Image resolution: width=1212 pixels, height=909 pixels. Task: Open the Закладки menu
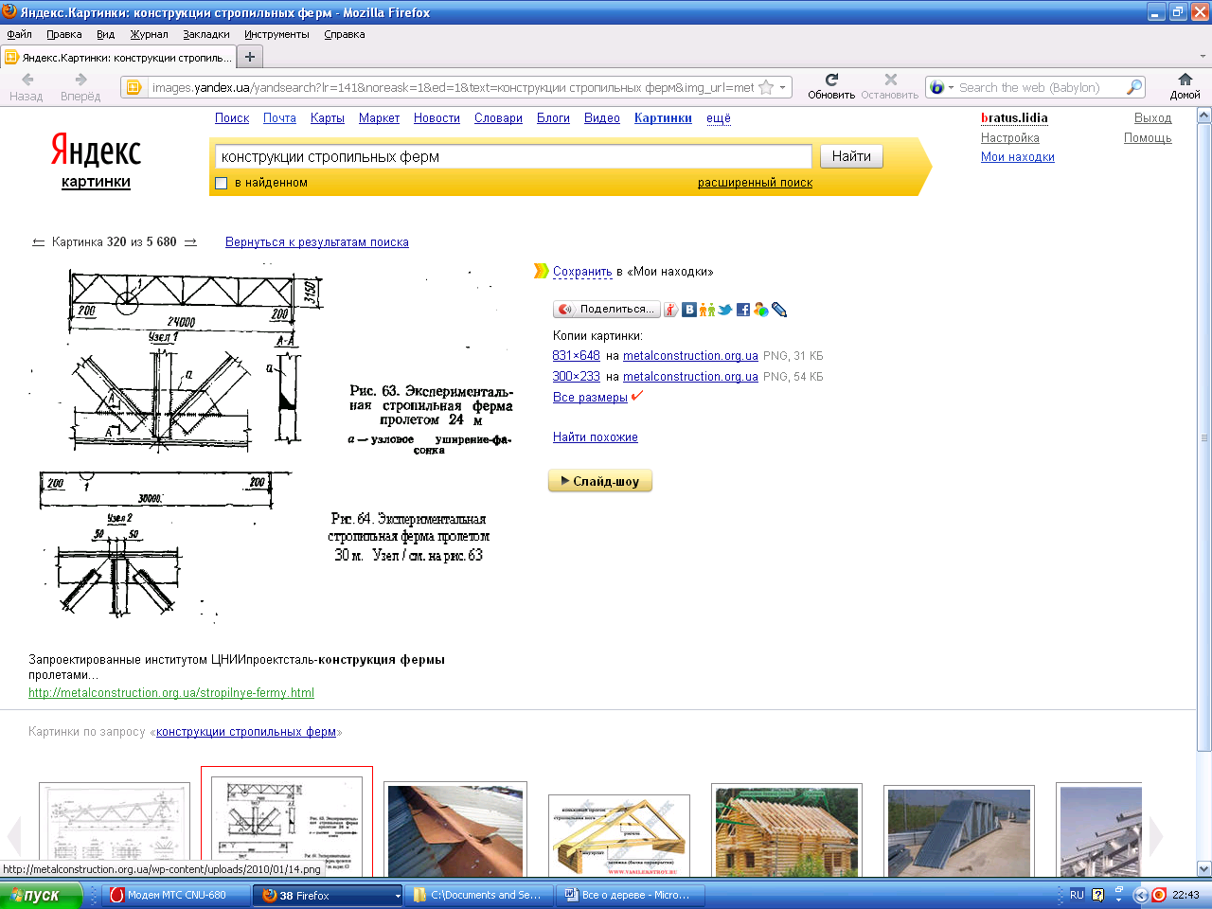(x=206, y=34)
